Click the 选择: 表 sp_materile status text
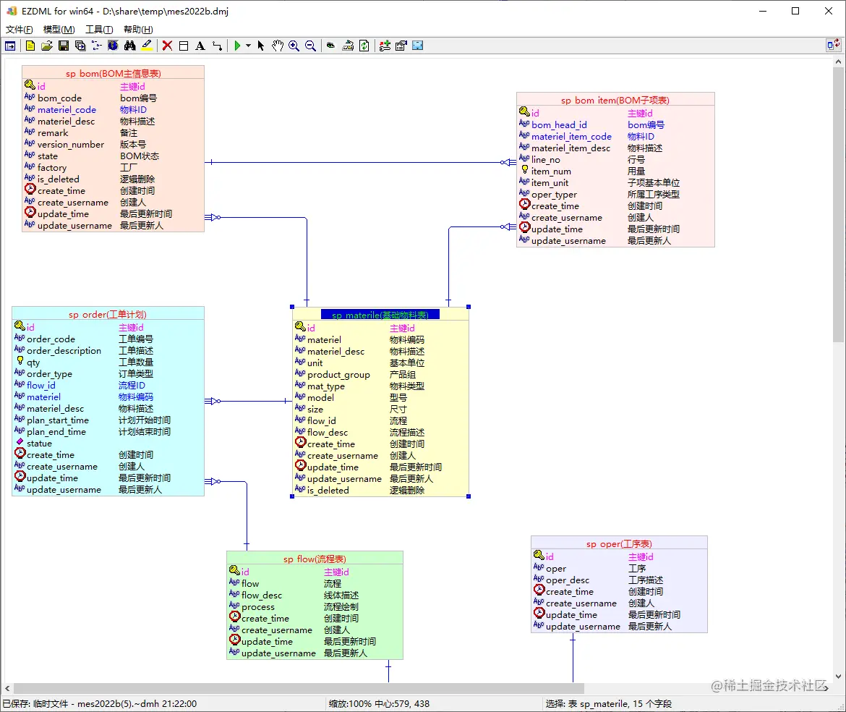The image size is (846, 712). pyautogui.click(x=609, y=704)
